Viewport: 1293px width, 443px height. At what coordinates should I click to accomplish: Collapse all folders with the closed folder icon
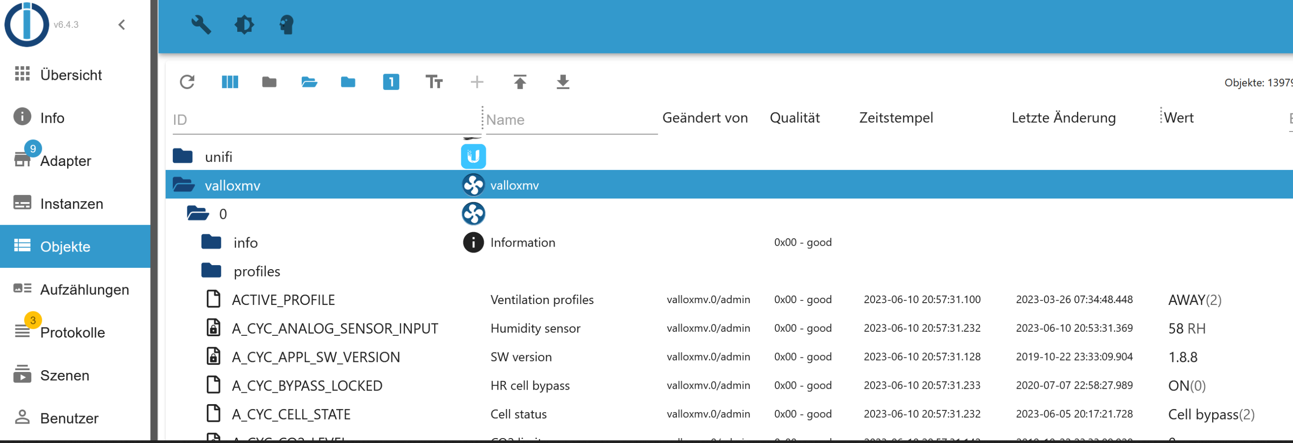pyautogui.click(x=269, y=82)
